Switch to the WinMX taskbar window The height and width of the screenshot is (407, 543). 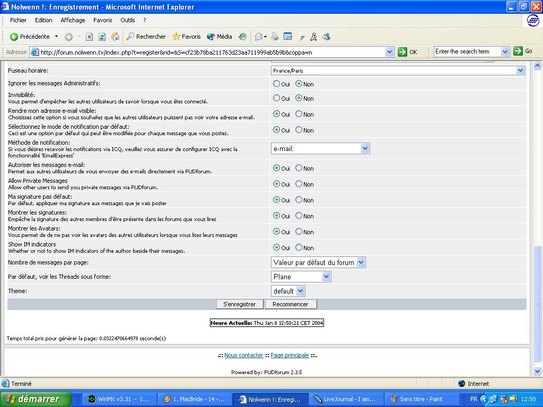(119, 399)
